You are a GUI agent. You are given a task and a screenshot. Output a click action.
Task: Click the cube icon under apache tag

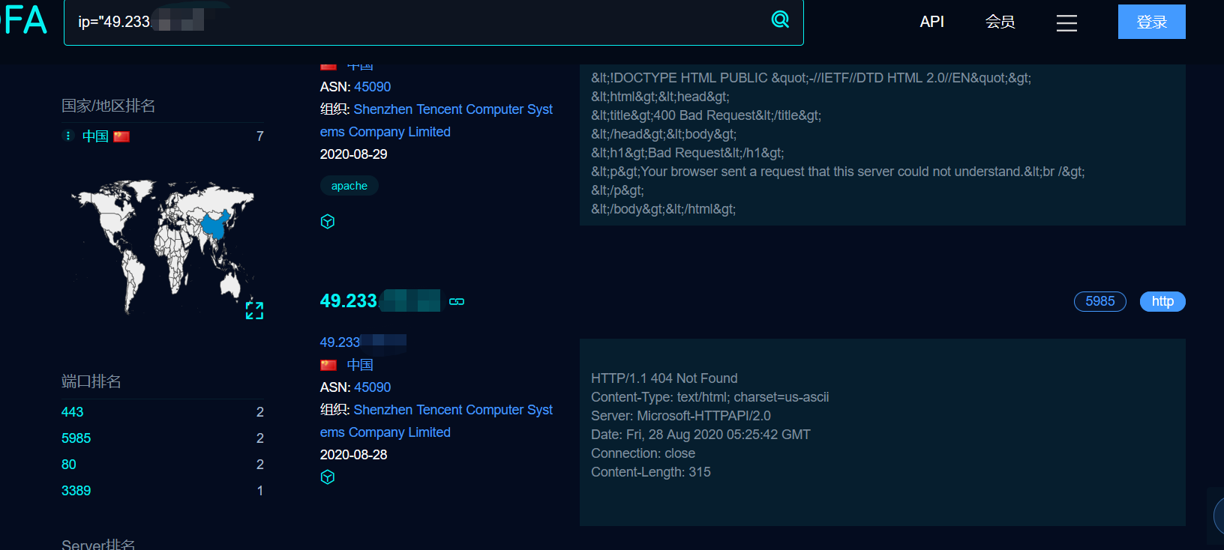[x=328, y=221]
